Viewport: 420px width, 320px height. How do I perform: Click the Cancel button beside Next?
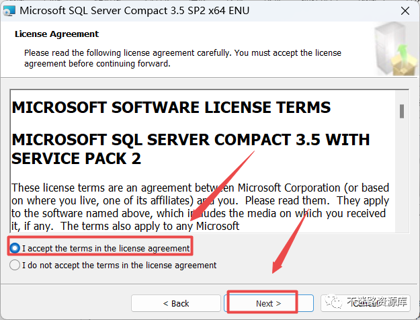pos(366,303)
